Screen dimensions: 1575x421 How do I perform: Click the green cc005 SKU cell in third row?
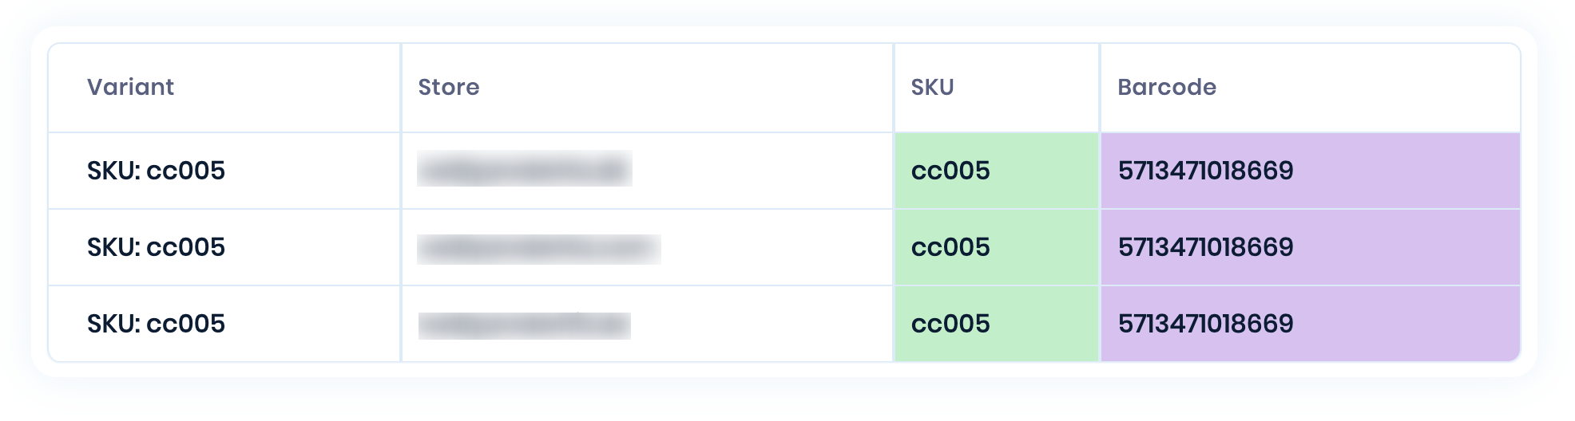[x=997, y=324]
